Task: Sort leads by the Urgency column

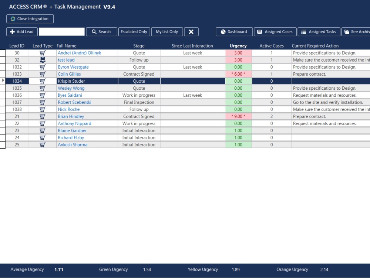Action: pos(238,46)
